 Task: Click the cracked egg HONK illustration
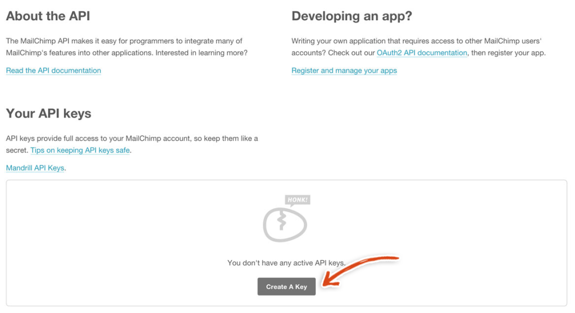(x=286, y=218)
